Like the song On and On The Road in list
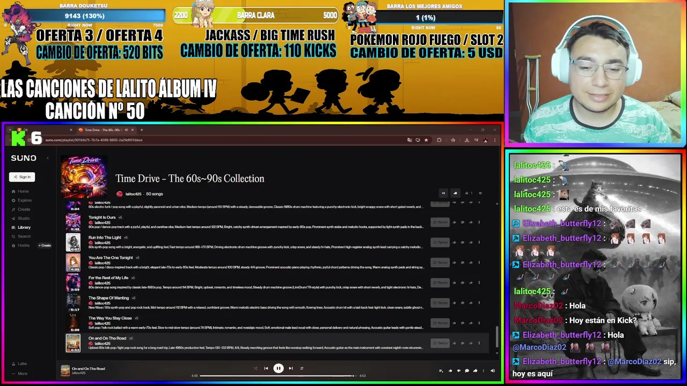This screenshot has width=687, height=386. pos(454,343)
